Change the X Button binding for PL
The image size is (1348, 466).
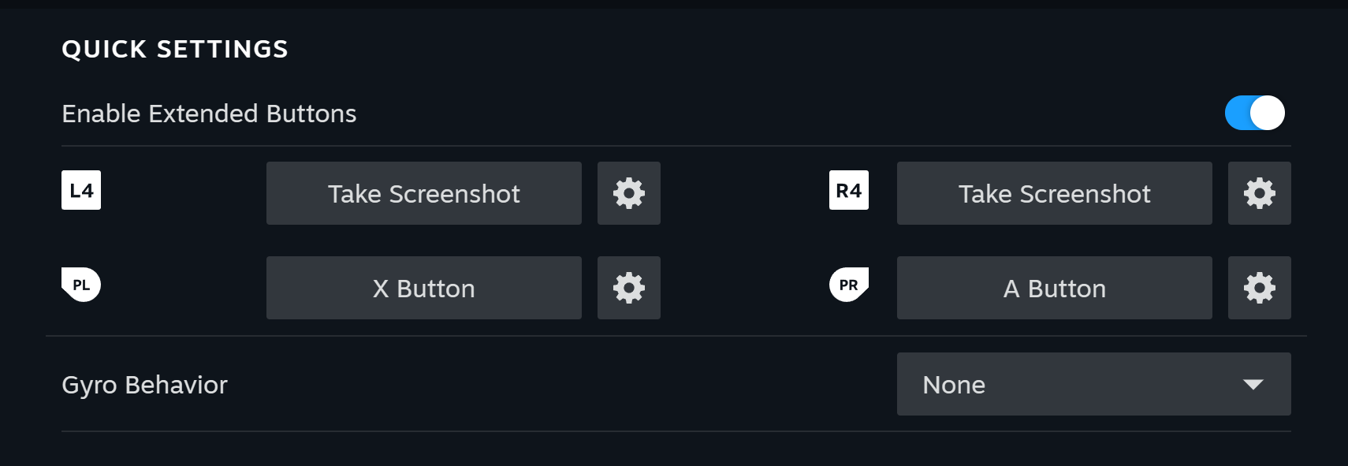(424, 288)
